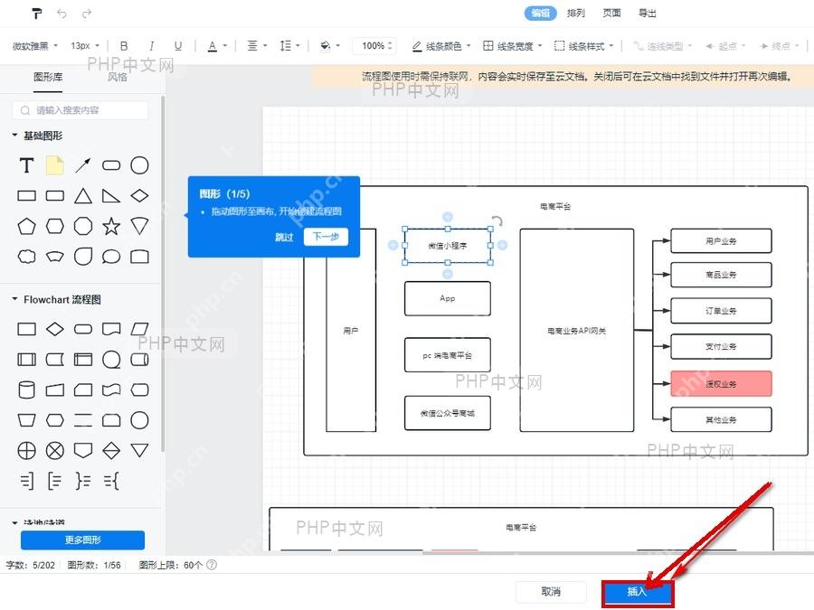Undo the last action
The height and width of the screenshot is (610, 814).
(x=62, y=14)
